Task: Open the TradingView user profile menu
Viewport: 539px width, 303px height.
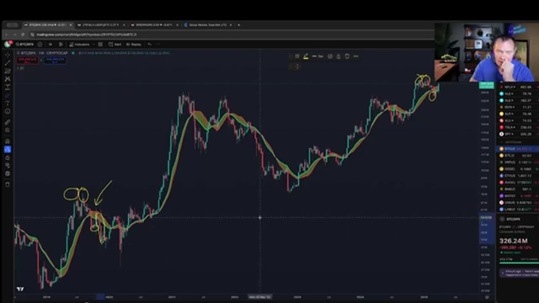Action: click(x=8, y=44)
